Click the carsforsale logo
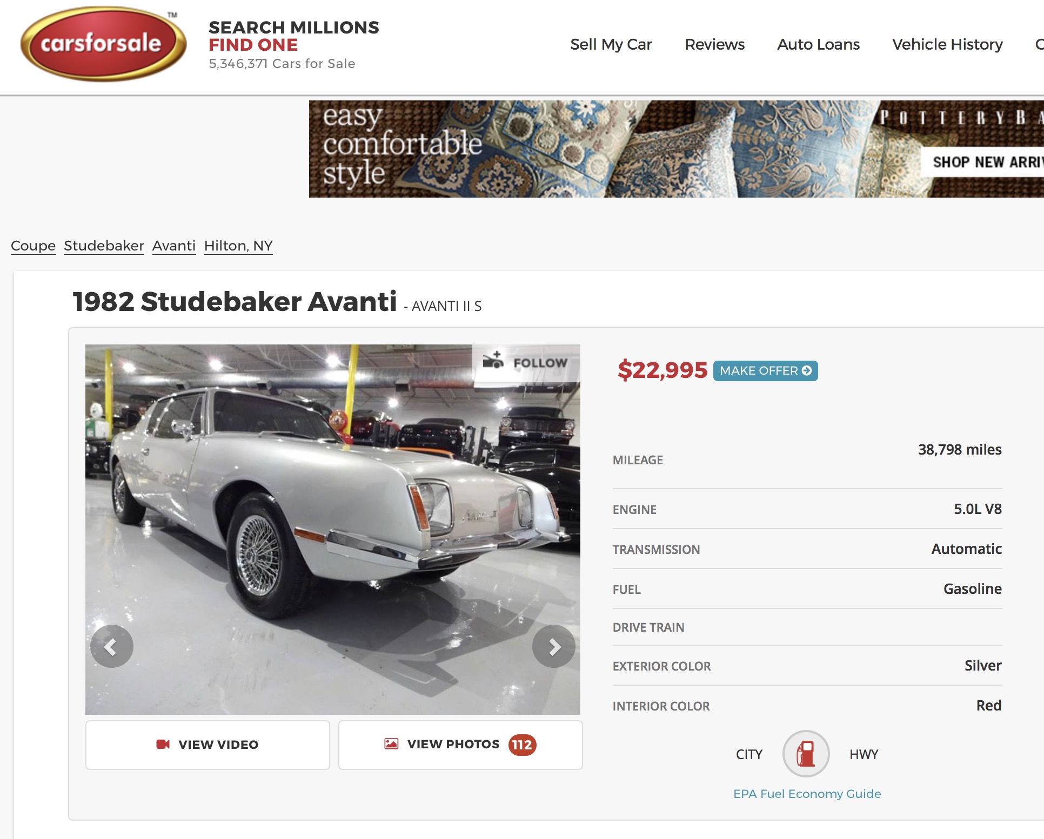 [x=103, y=44]
